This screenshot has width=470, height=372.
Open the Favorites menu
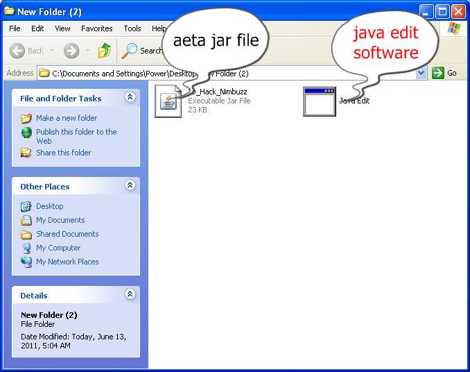97,28
